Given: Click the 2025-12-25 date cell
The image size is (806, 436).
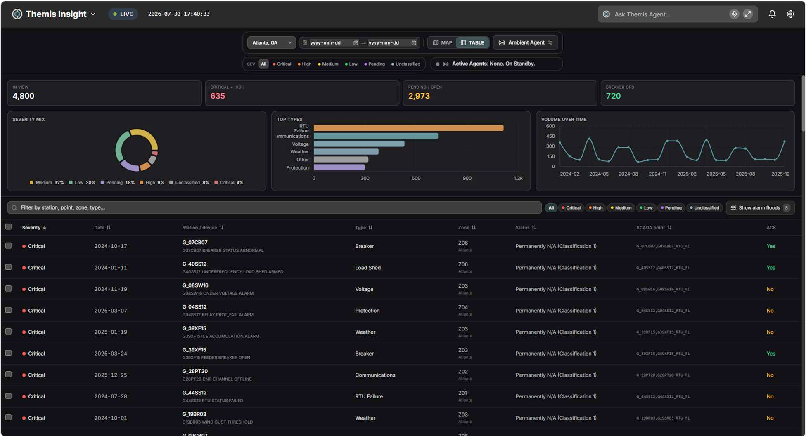Looking at the screenshot, I should point(111,375).
